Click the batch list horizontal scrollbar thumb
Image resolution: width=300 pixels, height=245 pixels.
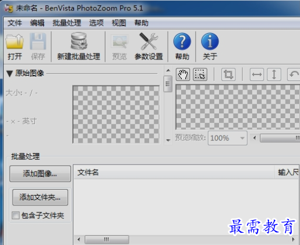click(107, 239)
